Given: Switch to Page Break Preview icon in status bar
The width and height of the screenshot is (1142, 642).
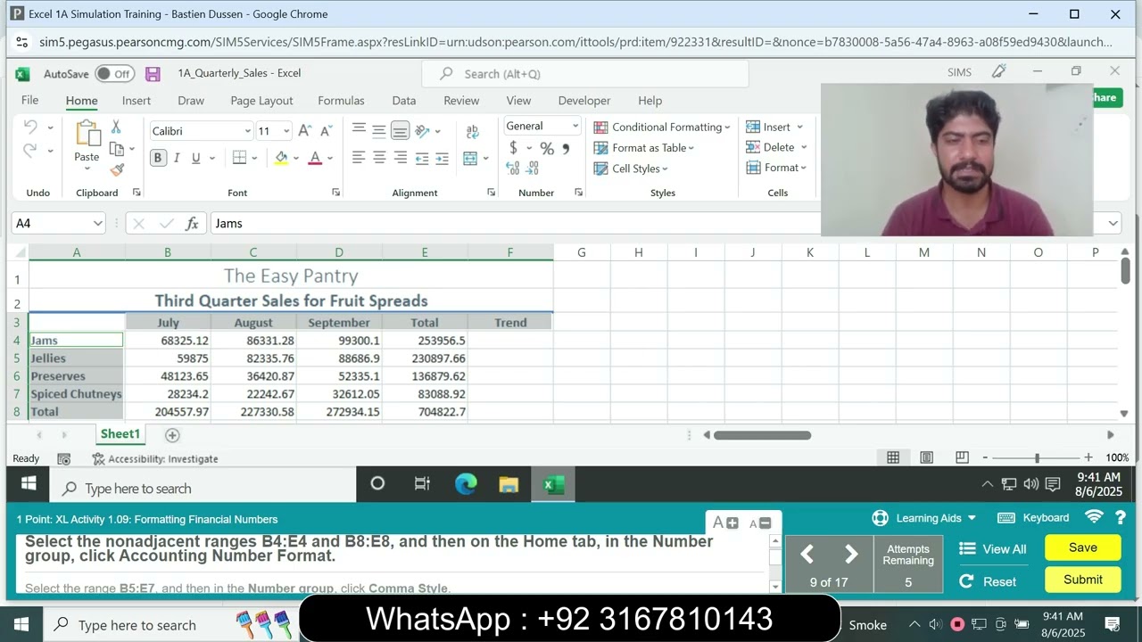Looking at the screenshot, I should 962,457.
